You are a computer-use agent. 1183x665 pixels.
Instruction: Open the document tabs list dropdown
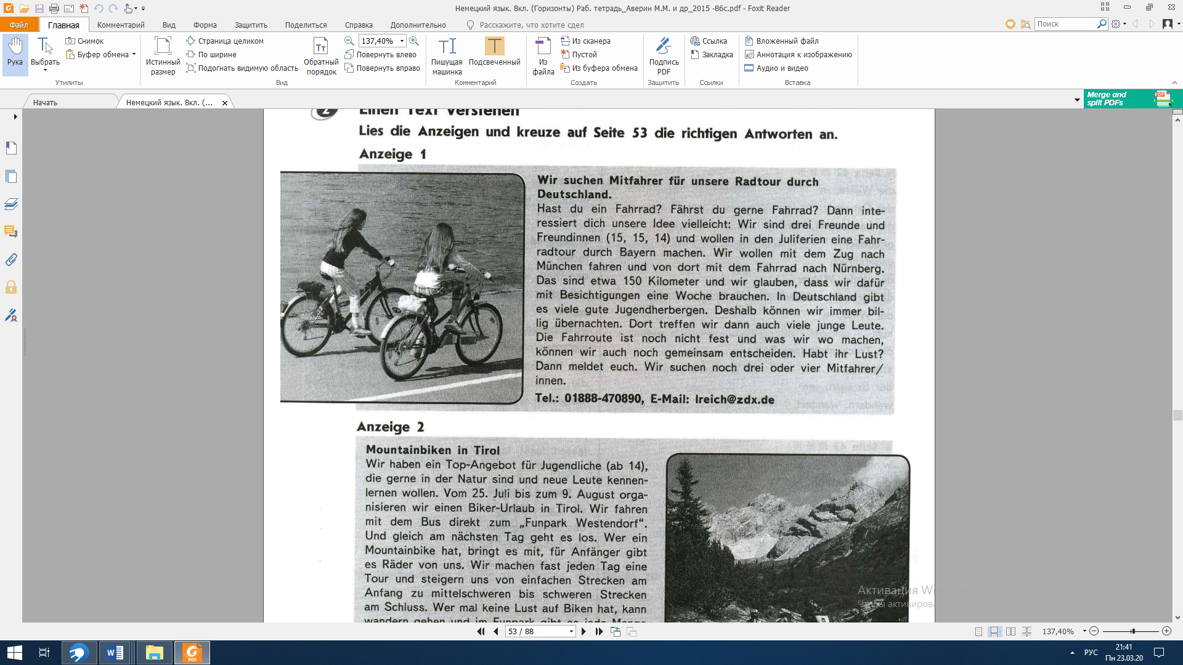[x=1077, y=100]
